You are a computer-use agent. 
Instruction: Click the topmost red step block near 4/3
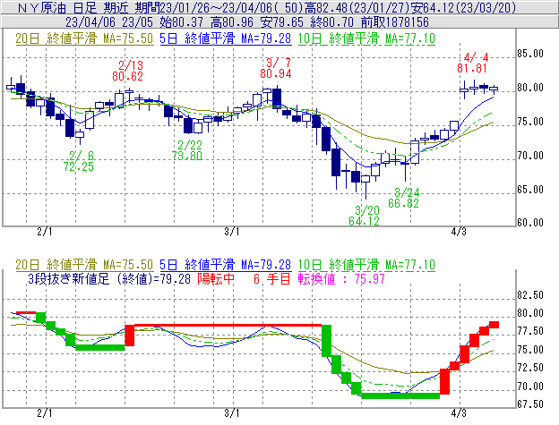(494, 325)
